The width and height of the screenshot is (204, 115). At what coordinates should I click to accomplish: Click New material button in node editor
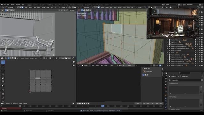128,65
